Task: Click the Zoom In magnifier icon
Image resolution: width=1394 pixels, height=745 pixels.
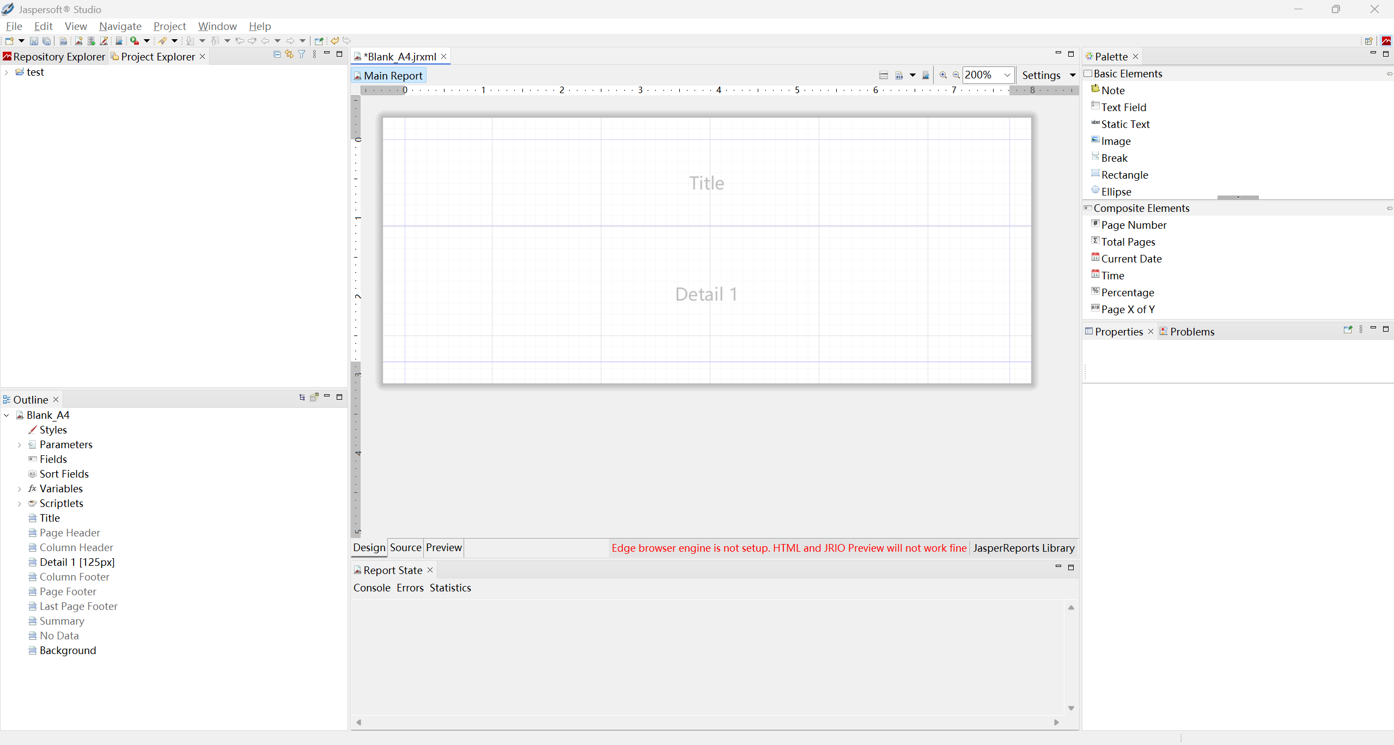Action: pyautogui.click(x=943, y=75)
